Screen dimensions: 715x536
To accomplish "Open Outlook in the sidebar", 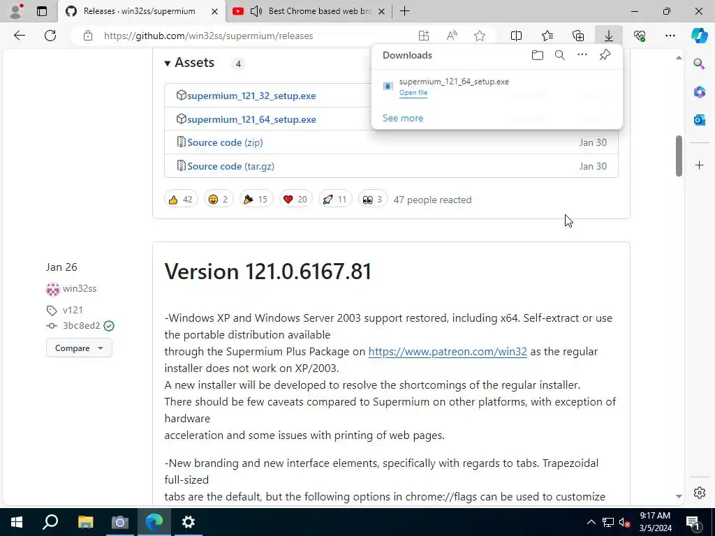I will [x=699, y=120].
